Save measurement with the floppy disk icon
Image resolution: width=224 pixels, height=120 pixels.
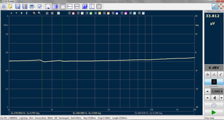pos(18,6)
